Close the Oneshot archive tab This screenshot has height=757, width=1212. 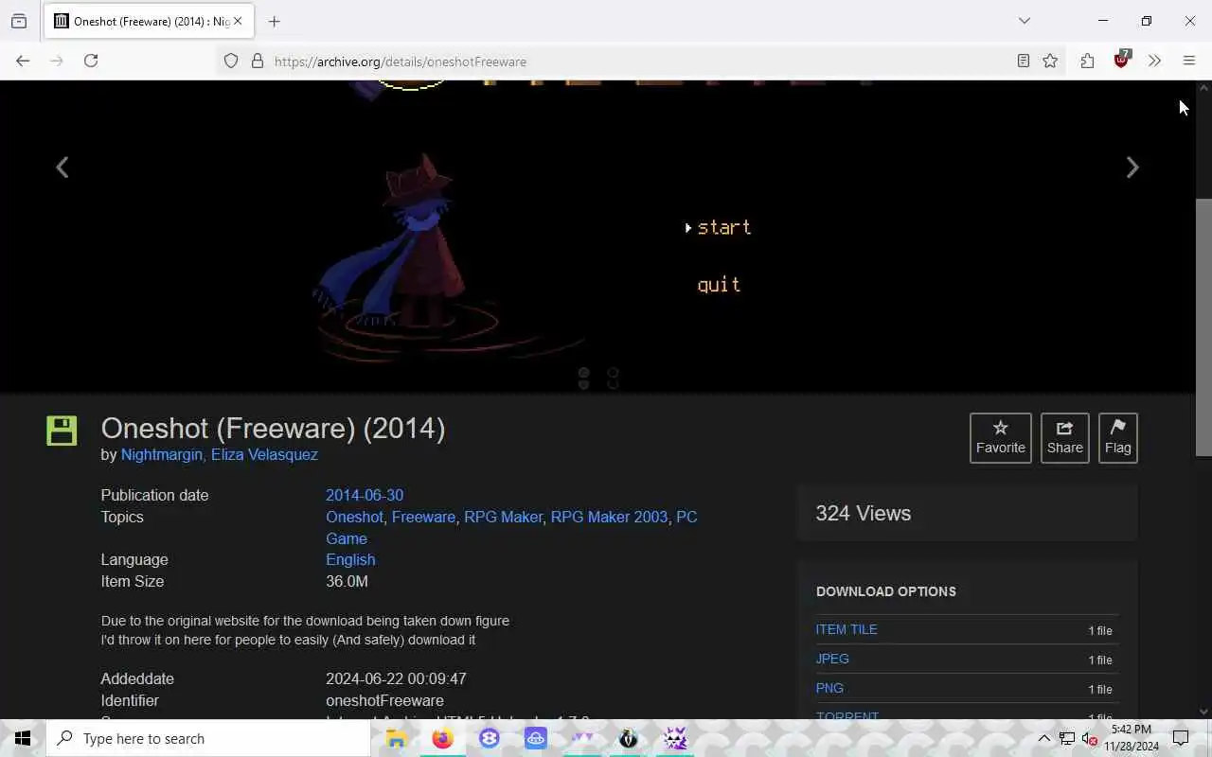tap(238, 21)
